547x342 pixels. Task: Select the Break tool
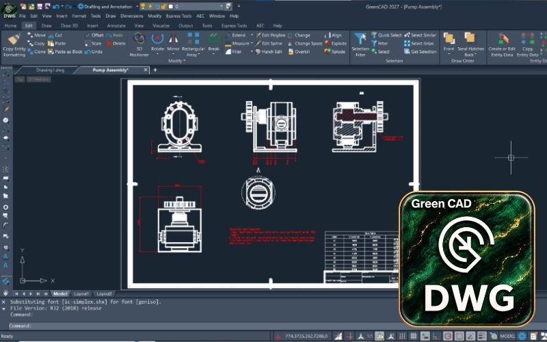coord(213,42)
